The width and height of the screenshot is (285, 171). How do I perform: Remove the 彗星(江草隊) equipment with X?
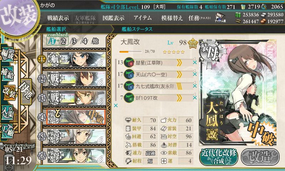195,62
